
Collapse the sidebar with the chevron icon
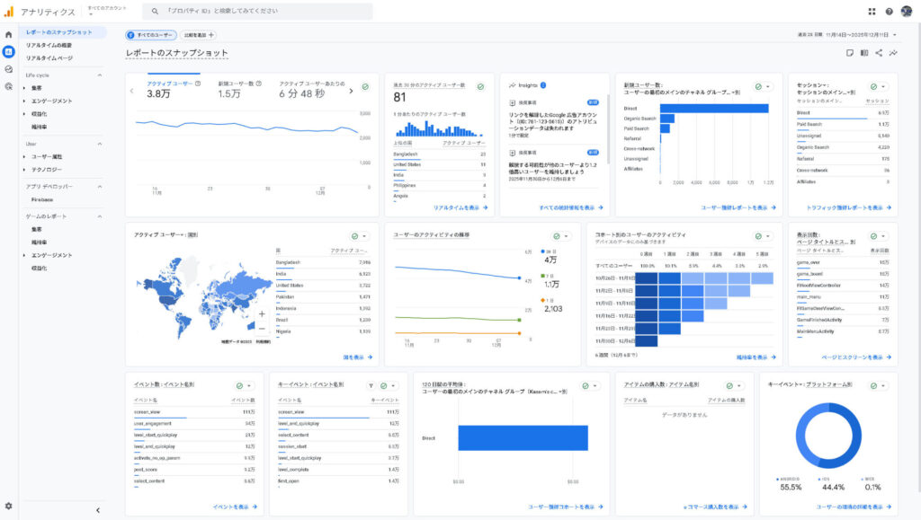coord(97,508)
